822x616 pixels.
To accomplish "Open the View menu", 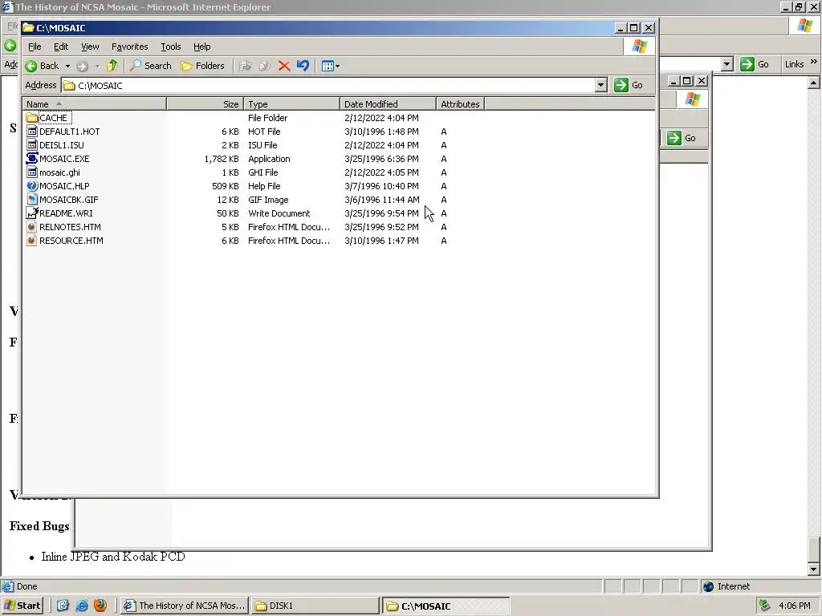I will (x=90, y=47).
